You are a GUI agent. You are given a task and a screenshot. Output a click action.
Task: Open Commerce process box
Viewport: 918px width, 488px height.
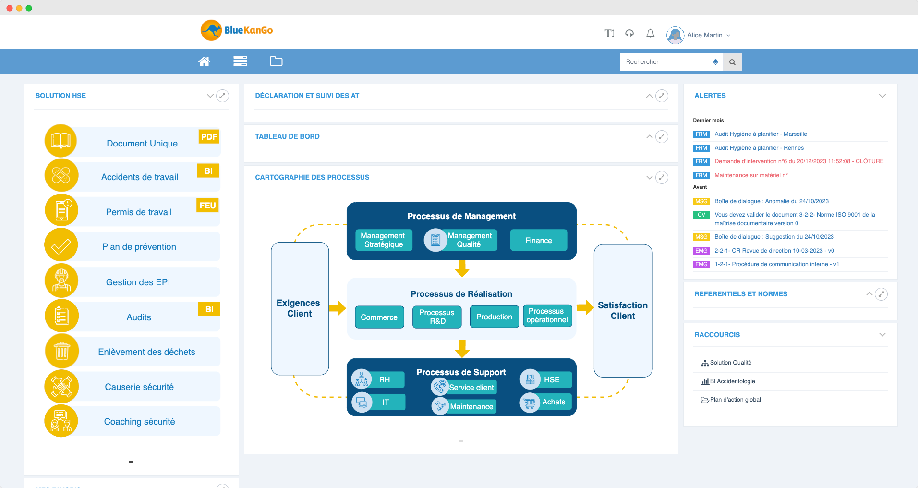pos(379,317)
